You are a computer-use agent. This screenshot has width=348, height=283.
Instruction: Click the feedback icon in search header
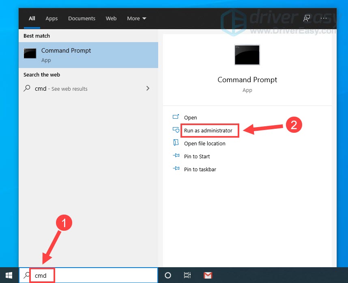click(307, 19)
